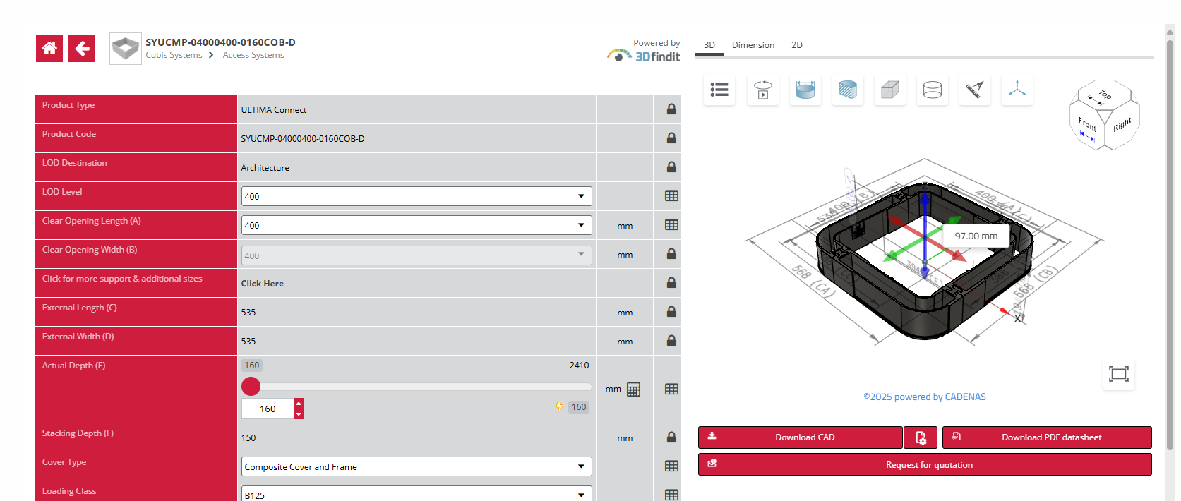Viewport: 1181px width, 501px height.
Task: Select the shaded gray cube render mode
Action: pyautogui.click(x=889, y=90)
